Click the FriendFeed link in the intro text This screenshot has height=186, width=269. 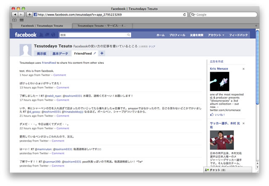49,63
